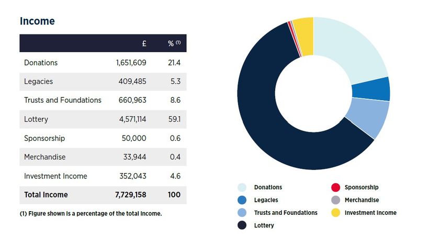The image size is (429, 243).
Task: Click the Legacies legend color circle
Action: click(242, 200)
